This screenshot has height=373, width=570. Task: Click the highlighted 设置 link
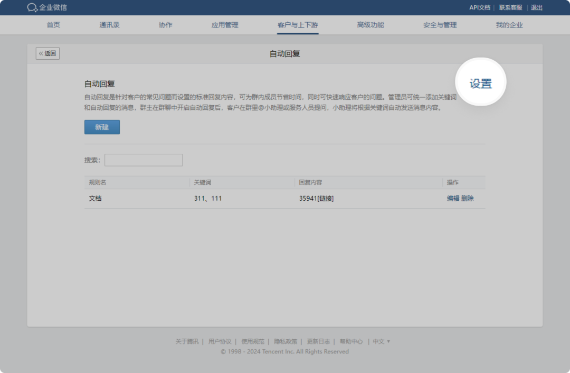pos(480,83)
